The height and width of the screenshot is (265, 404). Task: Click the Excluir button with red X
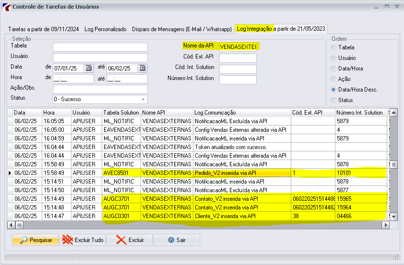click(130, 240)
